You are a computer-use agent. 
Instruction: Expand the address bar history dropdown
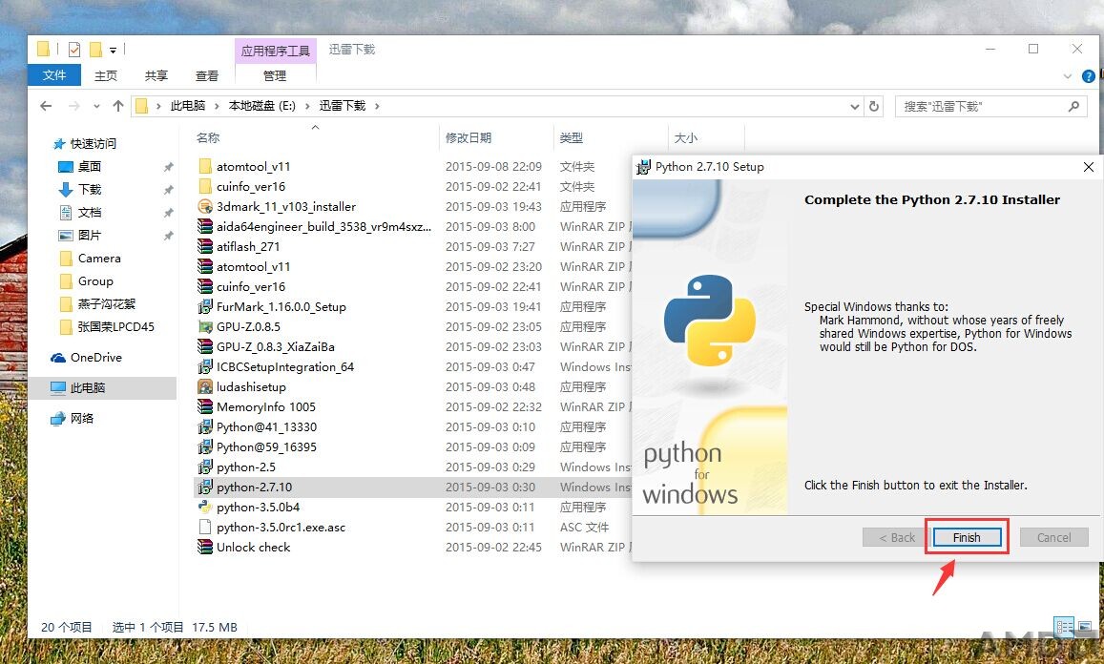tap(855, 106)
